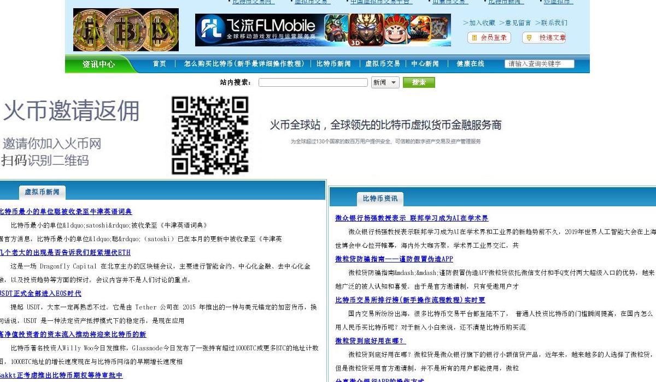The image size is (656, 382).
Task: Expand the 新闻 search category dropdown
Action: point(385,82)
